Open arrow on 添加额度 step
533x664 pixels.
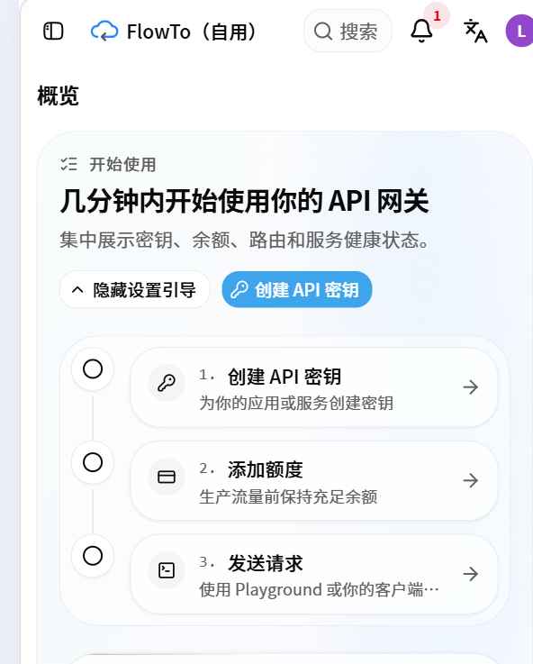[470, 480]
